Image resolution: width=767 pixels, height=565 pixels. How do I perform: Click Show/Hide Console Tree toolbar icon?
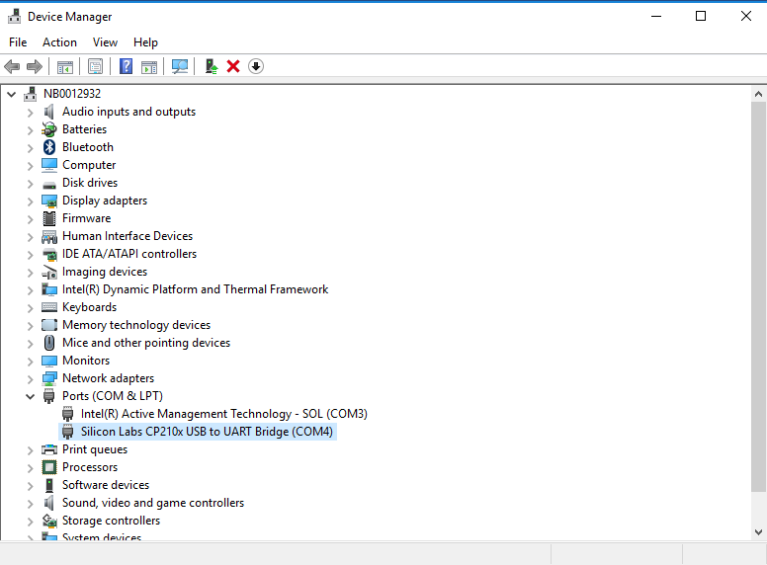click(65, 66)
